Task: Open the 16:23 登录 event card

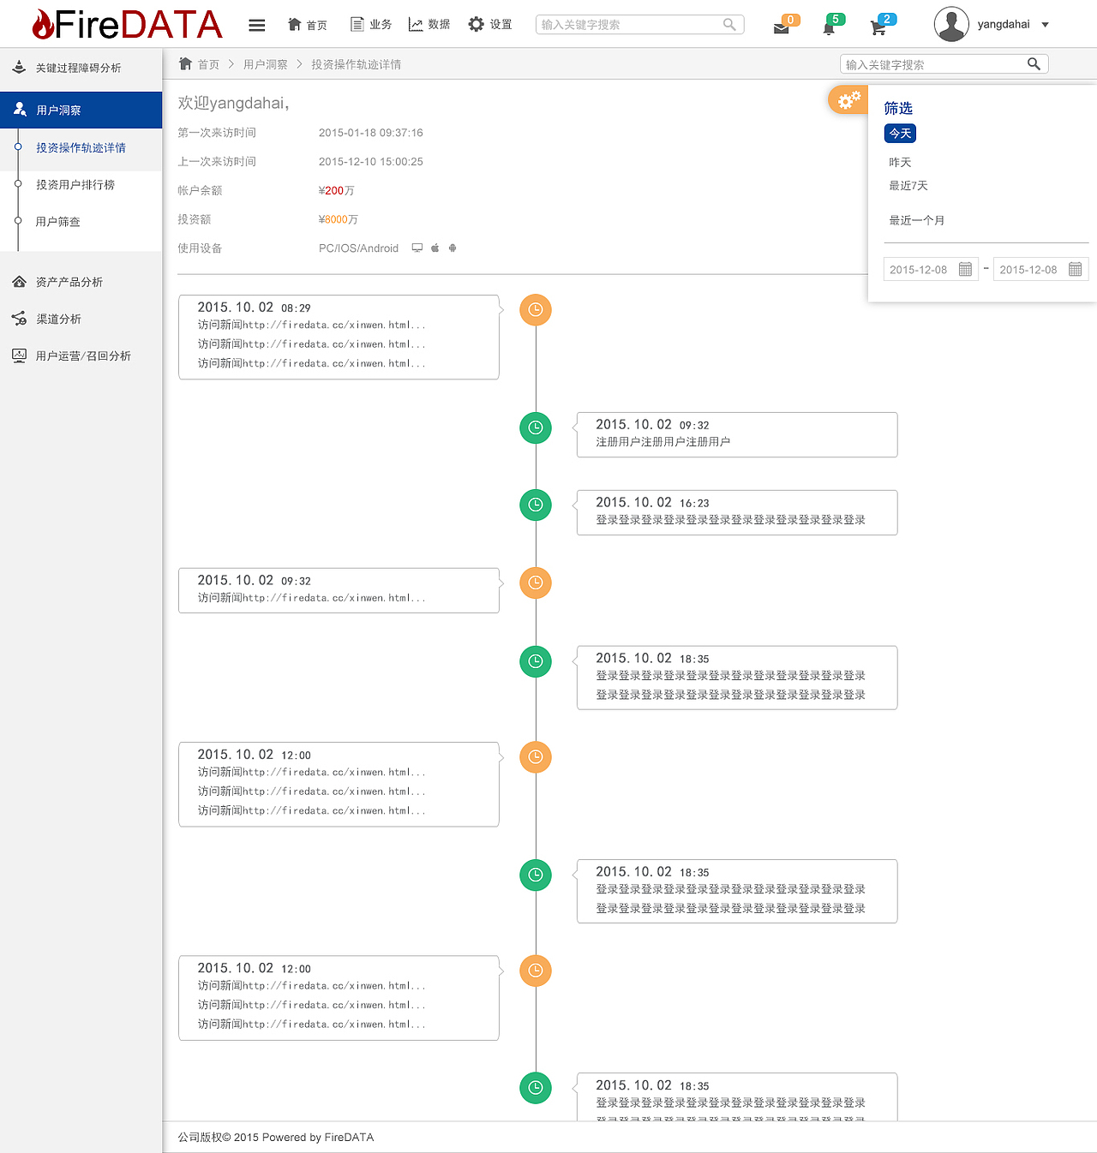Action: pos(737,512)
